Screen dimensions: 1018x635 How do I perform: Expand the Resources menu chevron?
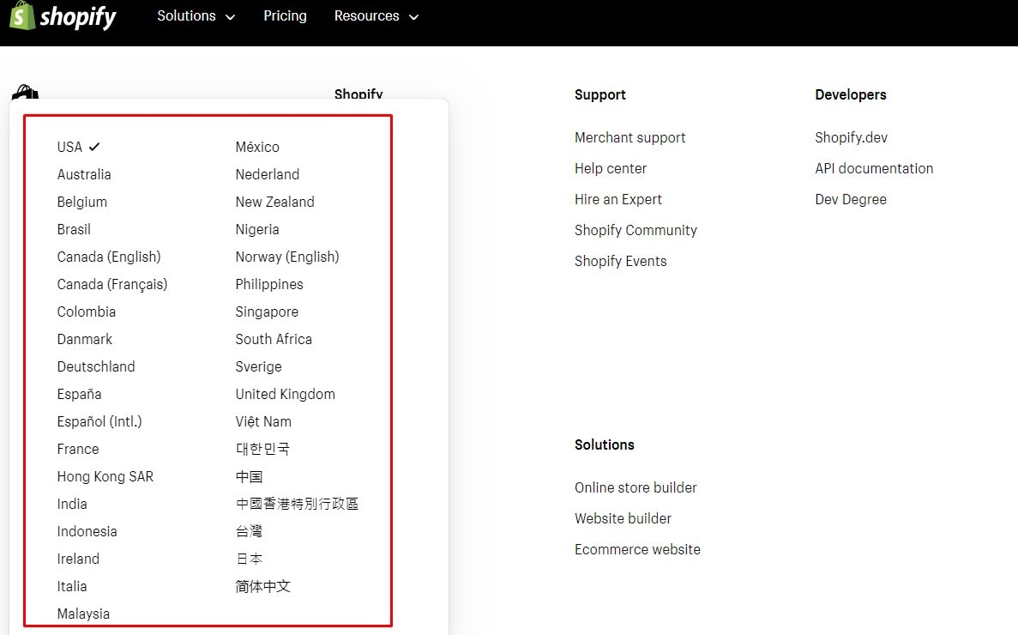(x=413, y=17)
